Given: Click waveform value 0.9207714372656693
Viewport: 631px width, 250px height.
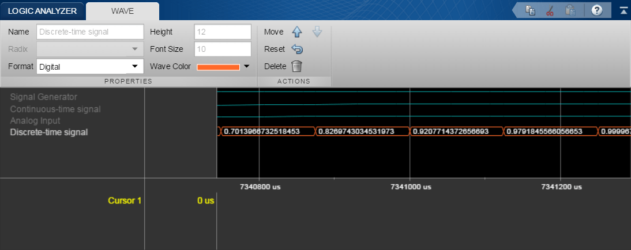Looking at the screenshot, I should 450,131.
